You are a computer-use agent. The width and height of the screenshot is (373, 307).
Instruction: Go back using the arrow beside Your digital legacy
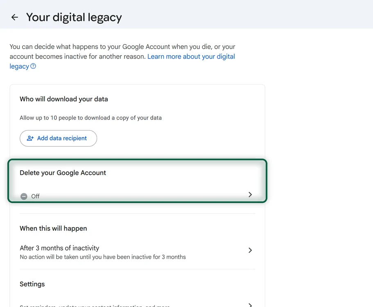14,17
